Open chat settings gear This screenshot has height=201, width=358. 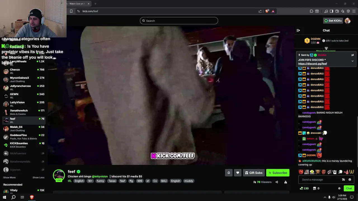click(339, 188)
